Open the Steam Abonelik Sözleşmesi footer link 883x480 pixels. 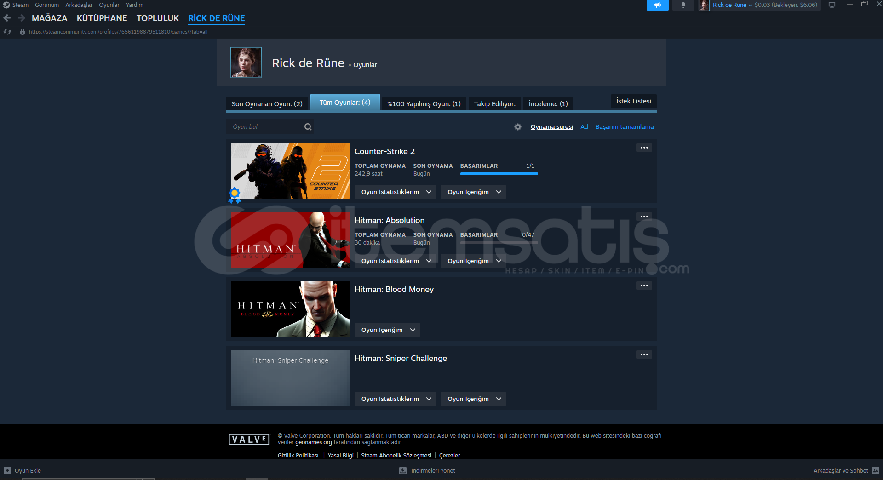(x=396, y=456)
